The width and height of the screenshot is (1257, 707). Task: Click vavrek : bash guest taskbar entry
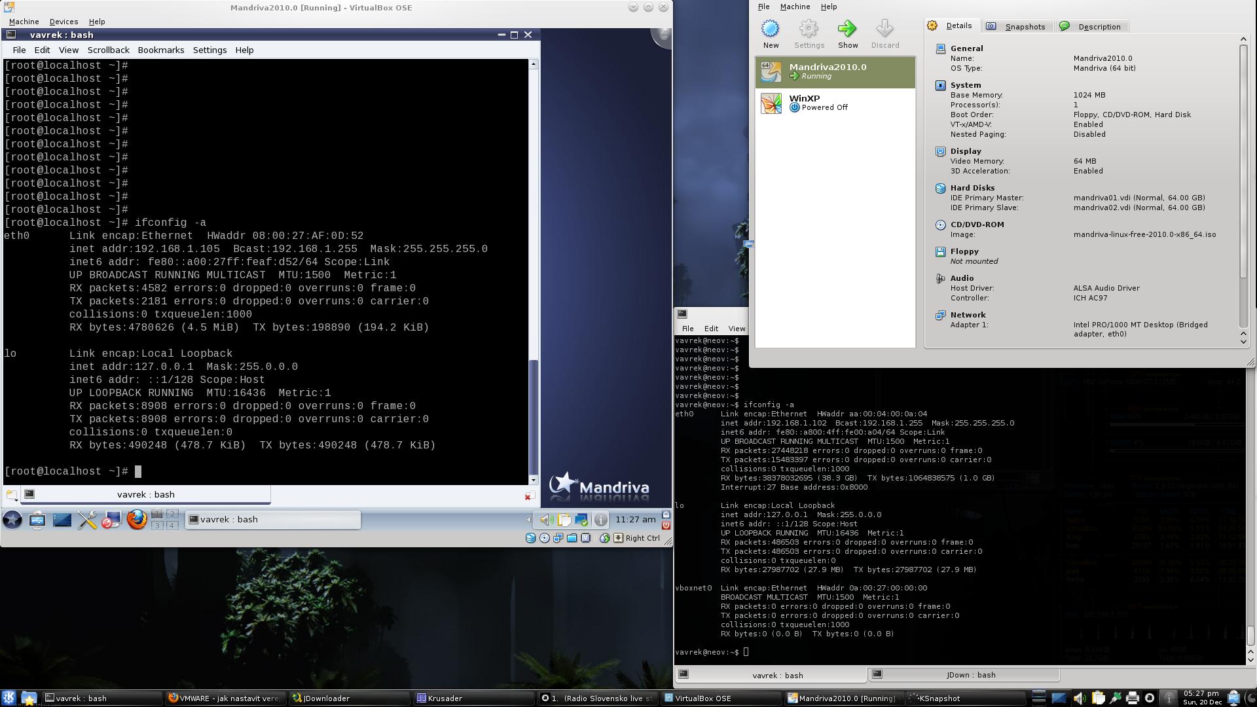272,520
